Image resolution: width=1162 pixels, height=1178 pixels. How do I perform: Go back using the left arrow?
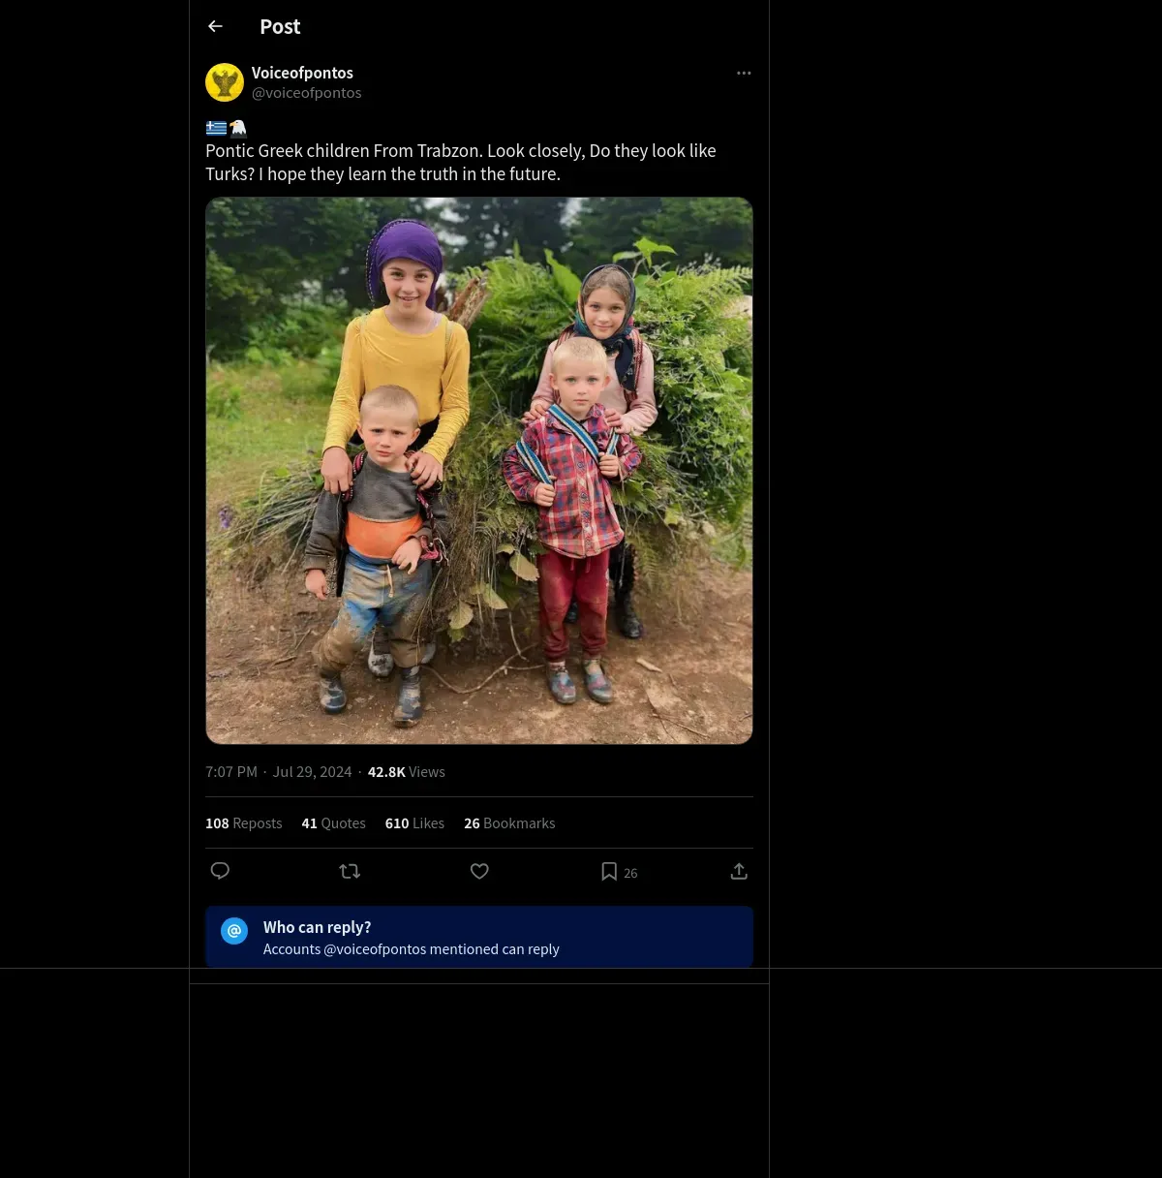click(x=215, y=27)
